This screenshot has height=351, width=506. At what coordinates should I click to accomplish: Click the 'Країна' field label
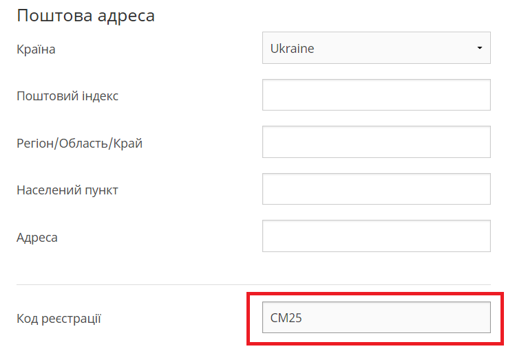point(36,49)
